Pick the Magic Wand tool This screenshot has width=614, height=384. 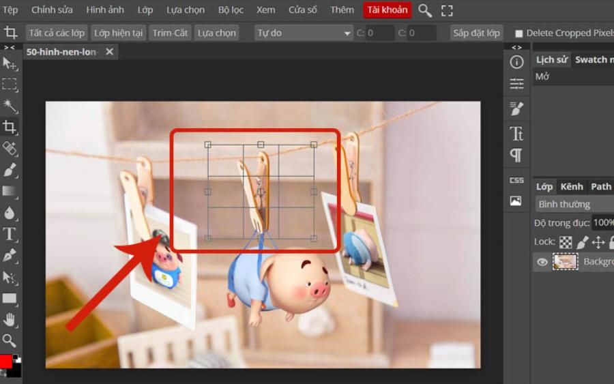click(x=10, y=105)
